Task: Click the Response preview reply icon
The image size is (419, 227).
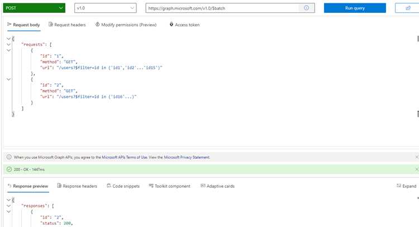Action: [x=9, y=186]
